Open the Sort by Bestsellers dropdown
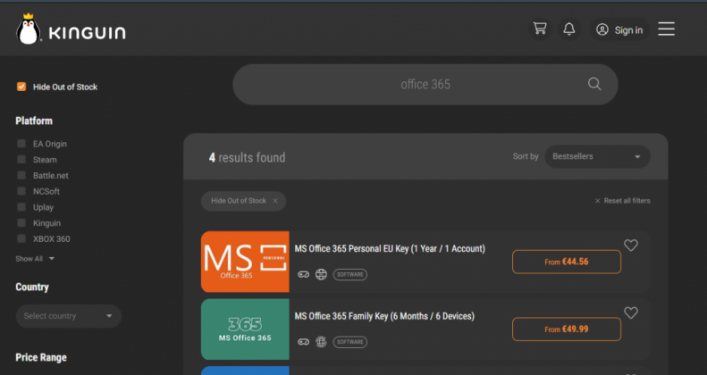The width and height of the screenshot is (707, 375). 597,156
